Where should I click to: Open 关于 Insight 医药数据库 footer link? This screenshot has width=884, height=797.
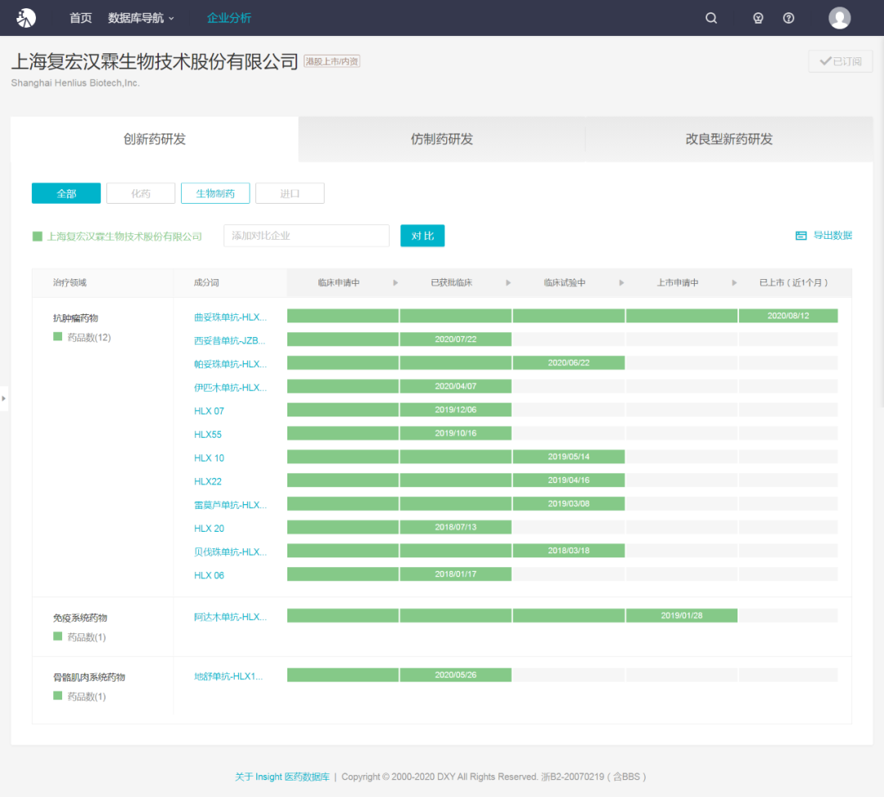point(282,777)
